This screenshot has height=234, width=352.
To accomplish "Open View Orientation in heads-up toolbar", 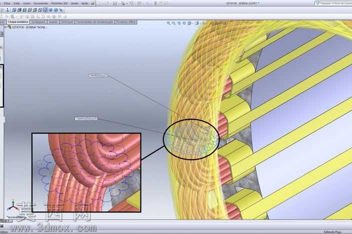I will 189,23.
